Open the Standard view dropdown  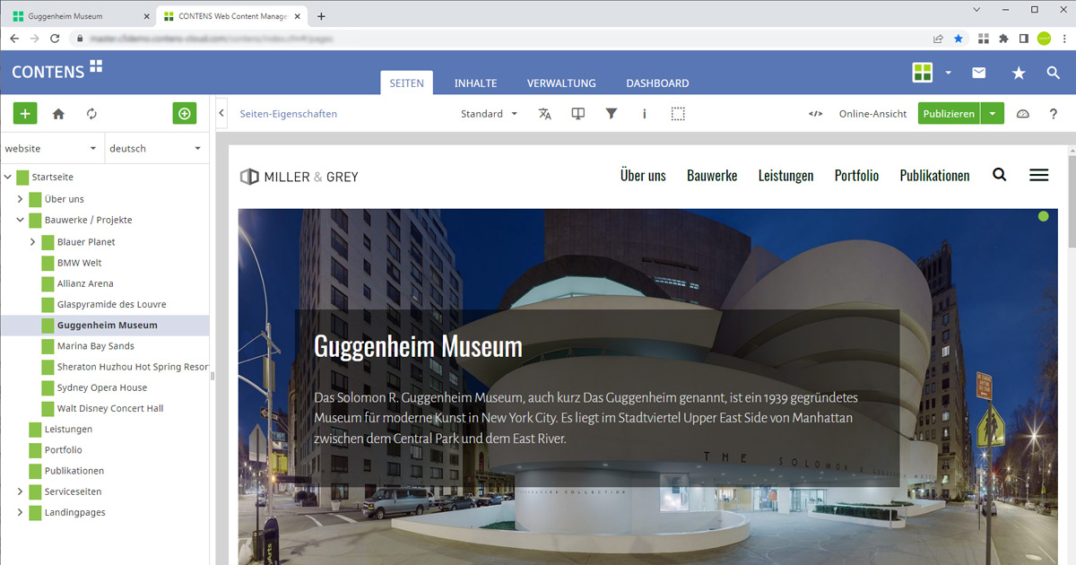pos(490,114)
